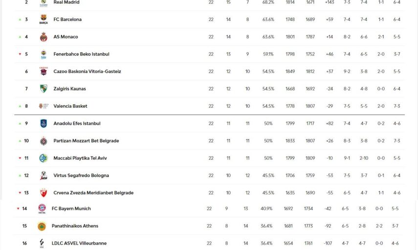Click the Cazoo Baskonia team logo
The image size is (418, 250).
point(44,72)
